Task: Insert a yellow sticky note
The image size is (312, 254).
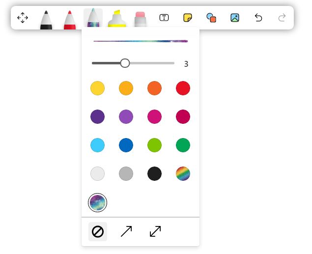Action: [x=188, y=18]
